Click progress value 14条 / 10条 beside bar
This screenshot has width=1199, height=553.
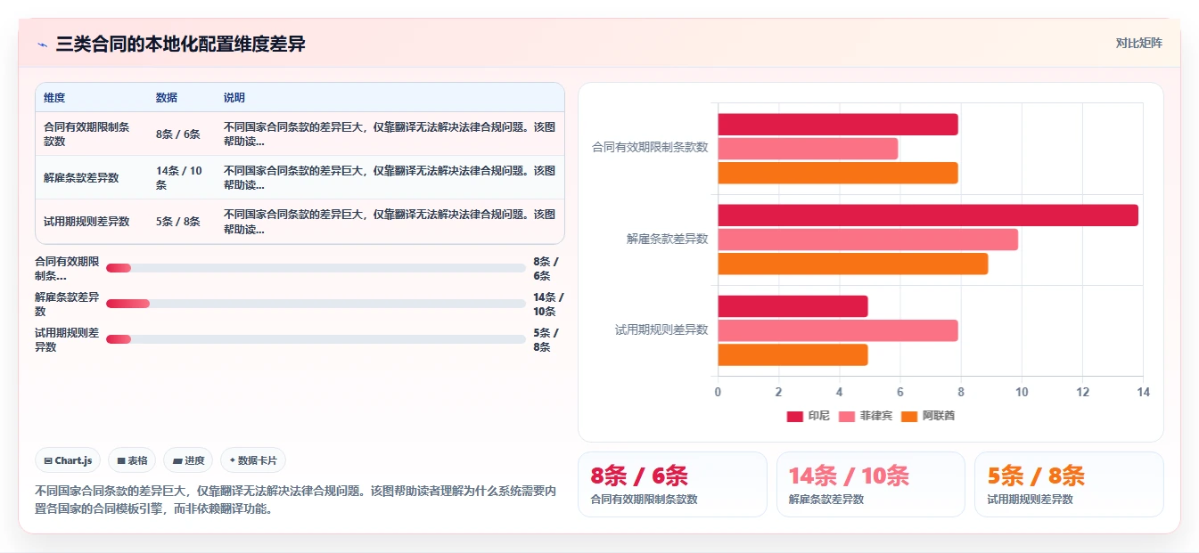click(548, 305)
